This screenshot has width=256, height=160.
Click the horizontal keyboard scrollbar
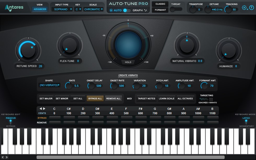pos(130,157)
